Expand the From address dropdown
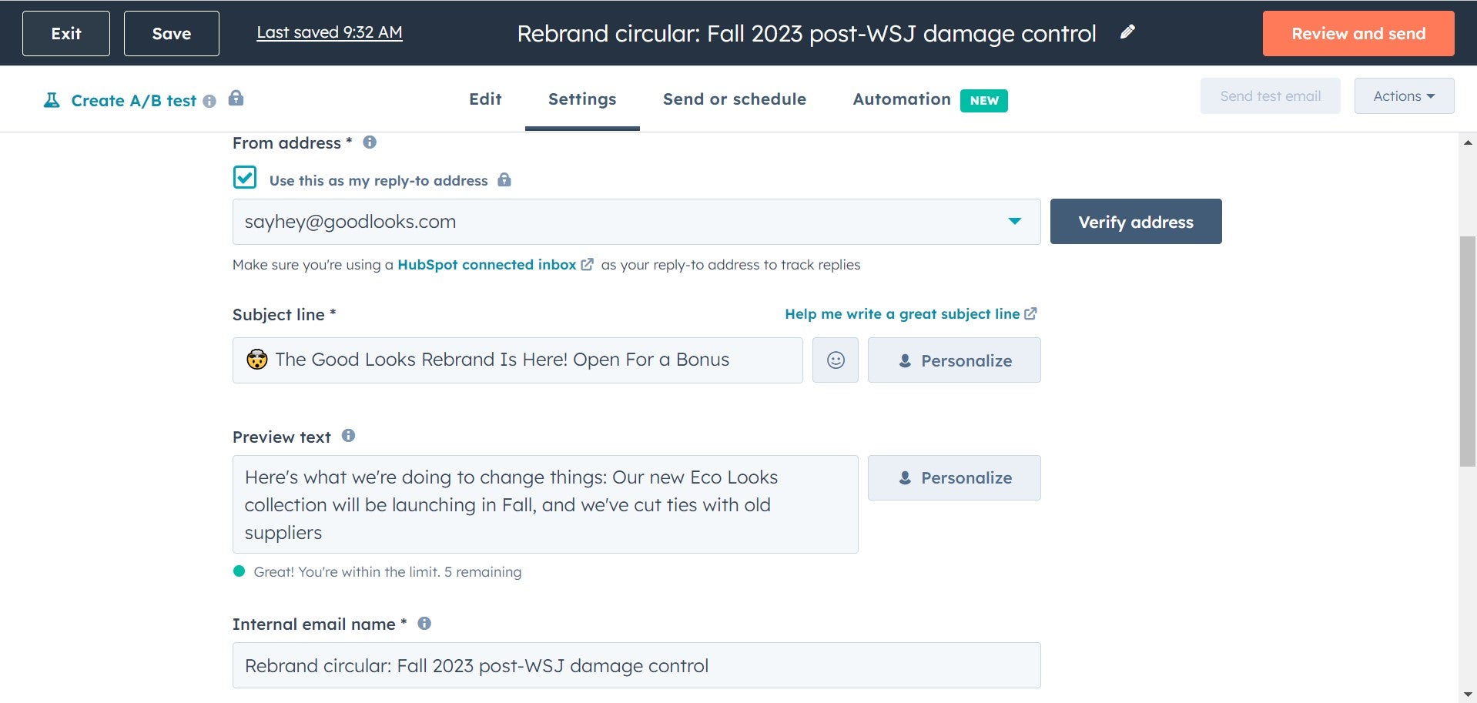The image size is (1477, 703). 1014,222
